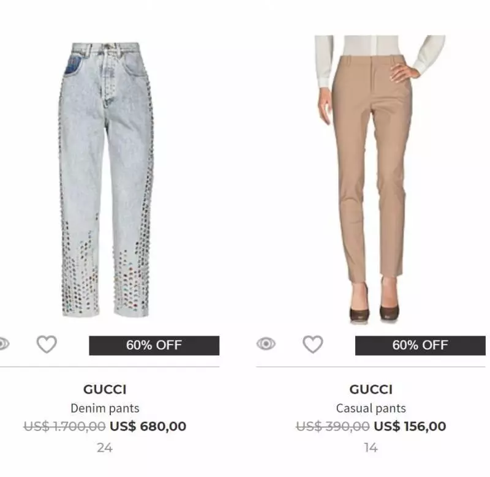Screen dimensions: 490x477
Task: Choose size 24 for the denim pants
Action: pyautogui.click(x=105, y=448)
